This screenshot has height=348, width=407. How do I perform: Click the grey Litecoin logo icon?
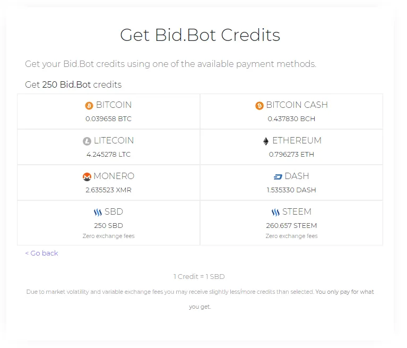pos(87,141)
